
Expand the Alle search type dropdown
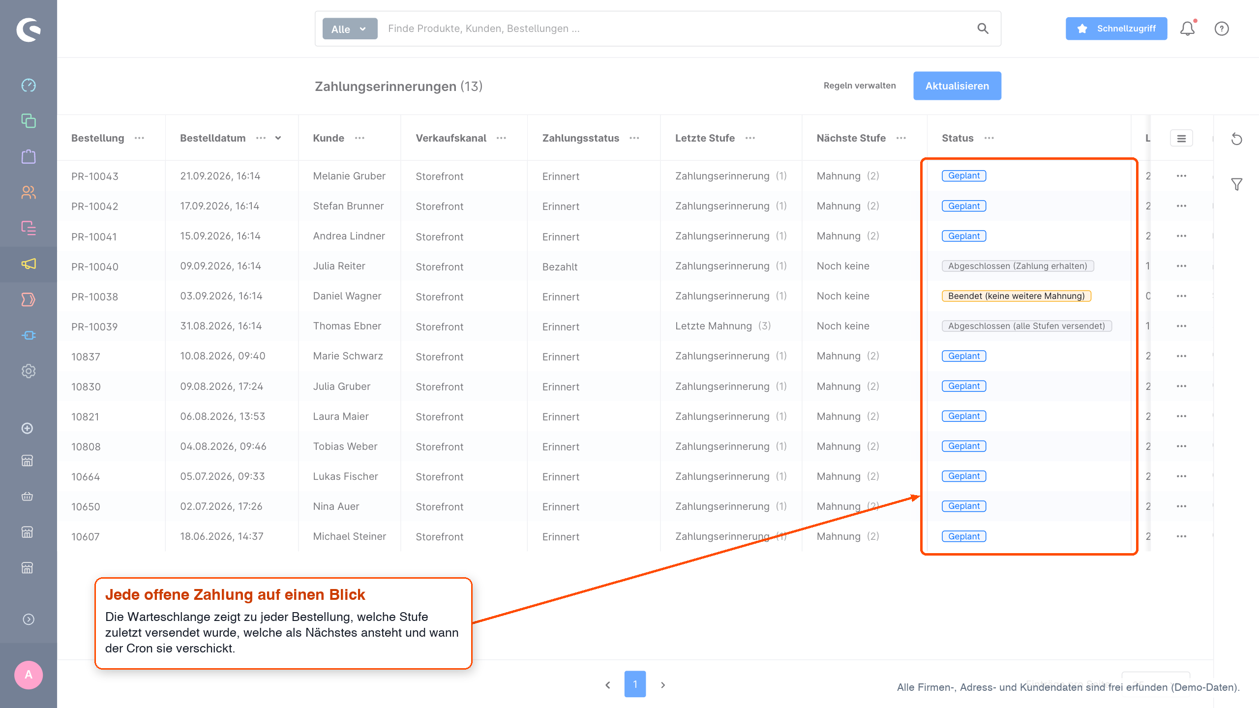350,29
